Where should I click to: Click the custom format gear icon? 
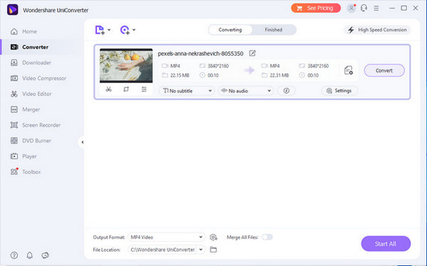pos(213,237)
